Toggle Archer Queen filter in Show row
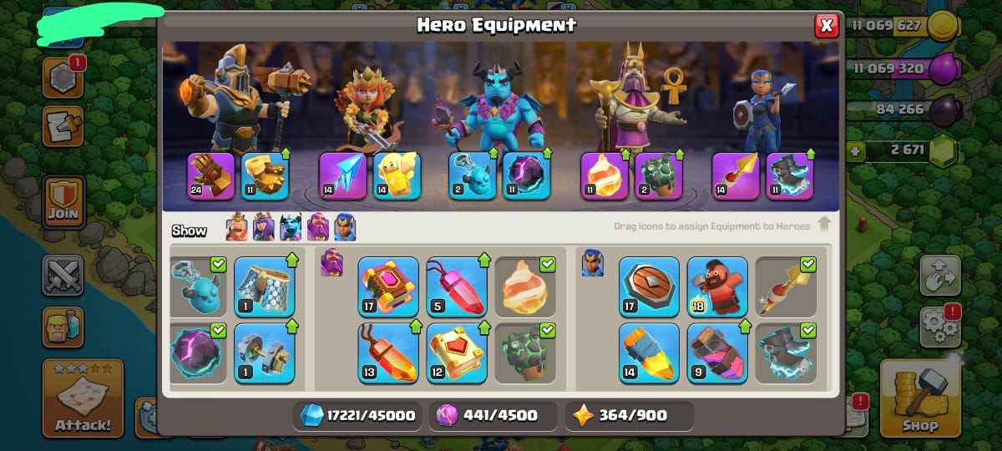The image size is (1002, 451). point(264,228)
